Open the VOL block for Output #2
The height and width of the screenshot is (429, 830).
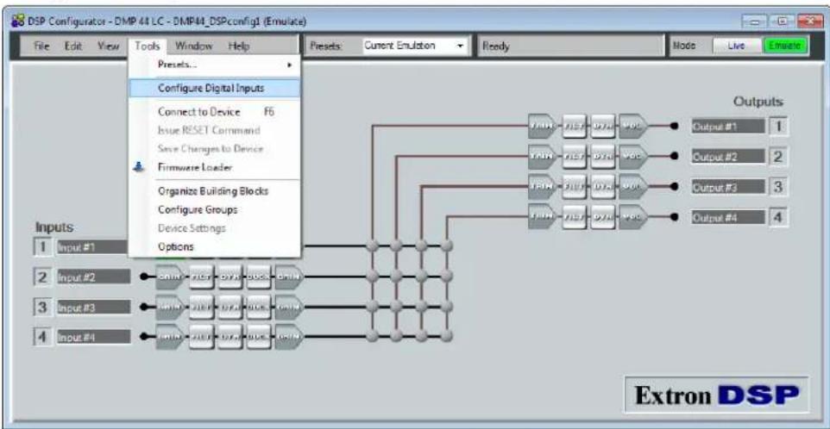coord(633,157)
